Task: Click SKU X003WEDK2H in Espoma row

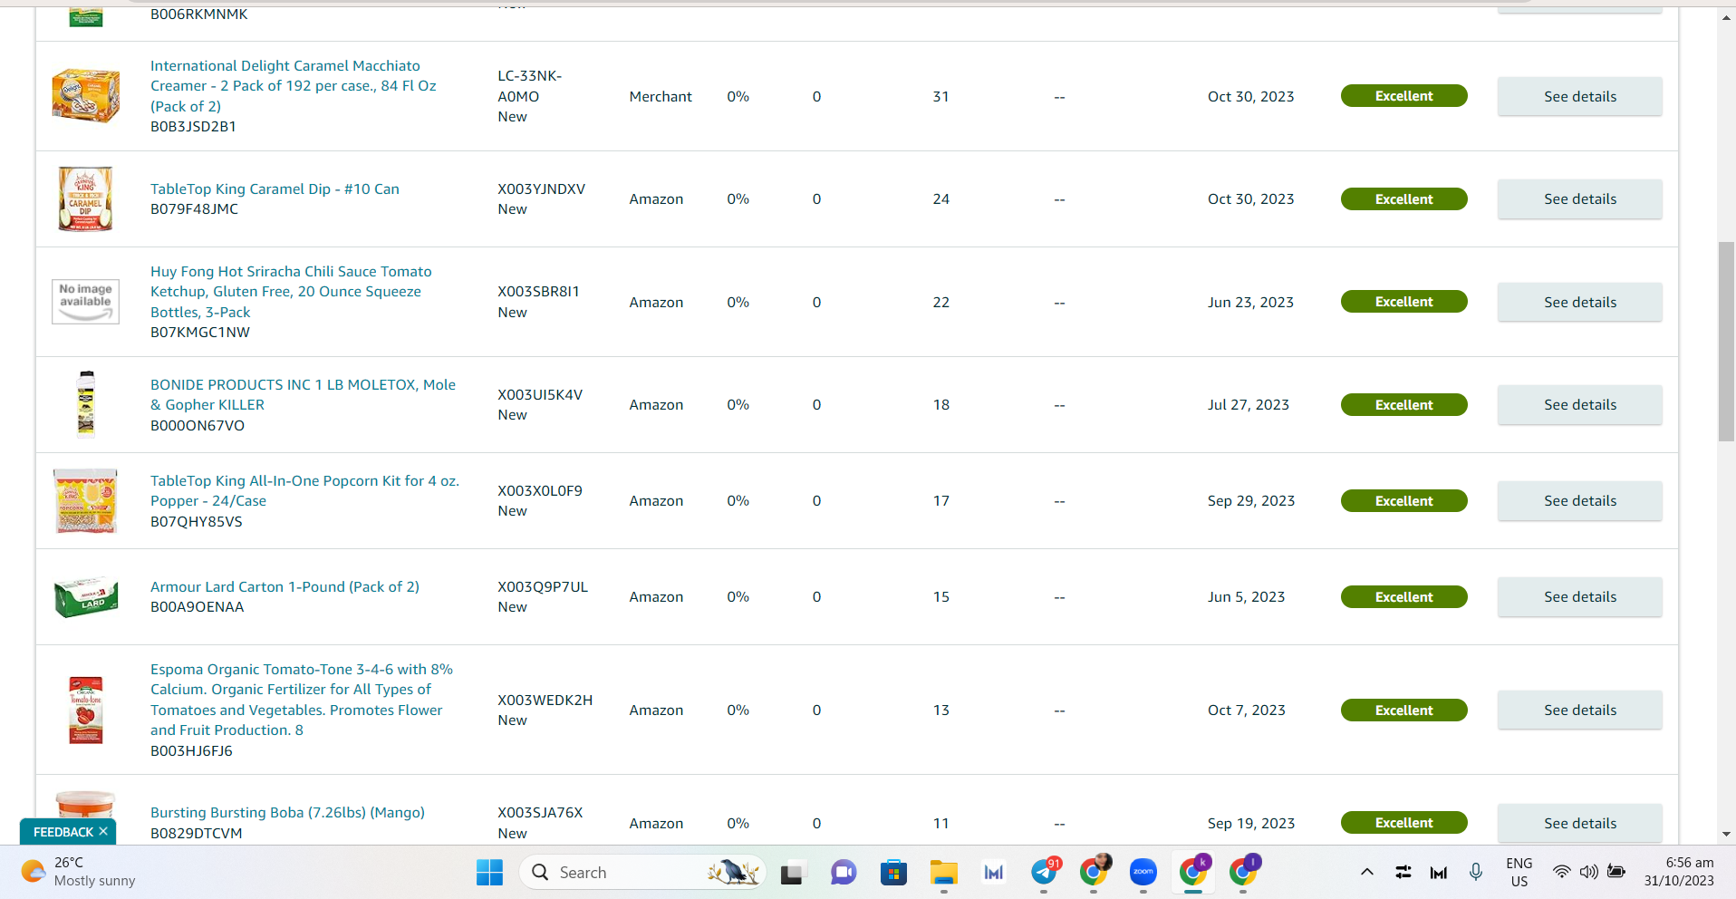Action: 545,700
